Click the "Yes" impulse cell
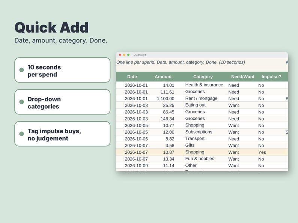 point(262,152)
